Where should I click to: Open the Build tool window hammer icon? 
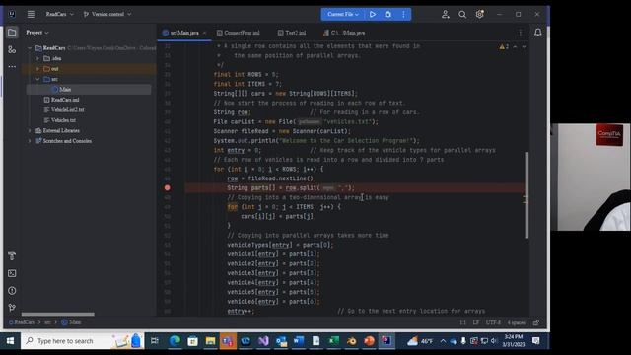(12, 256)
